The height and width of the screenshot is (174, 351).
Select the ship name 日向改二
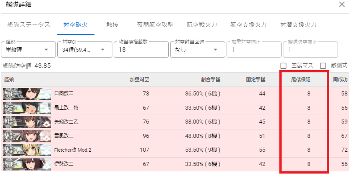[64, 94]
